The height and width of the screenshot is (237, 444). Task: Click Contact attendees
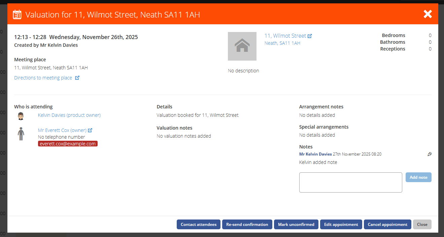[198, 224]
